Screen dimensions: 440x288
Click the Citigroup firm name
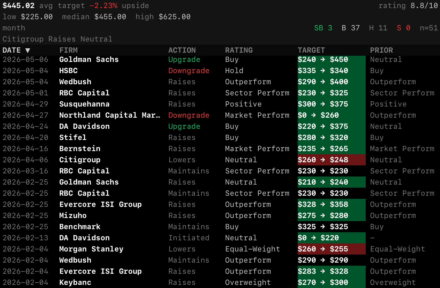click(x=80, y=160)
